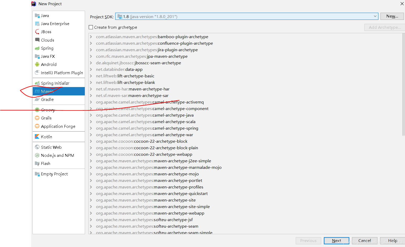Select maven-archetype-marmalade-mojo entry
This screenshot has height=247, width=405.
point(159,168)
